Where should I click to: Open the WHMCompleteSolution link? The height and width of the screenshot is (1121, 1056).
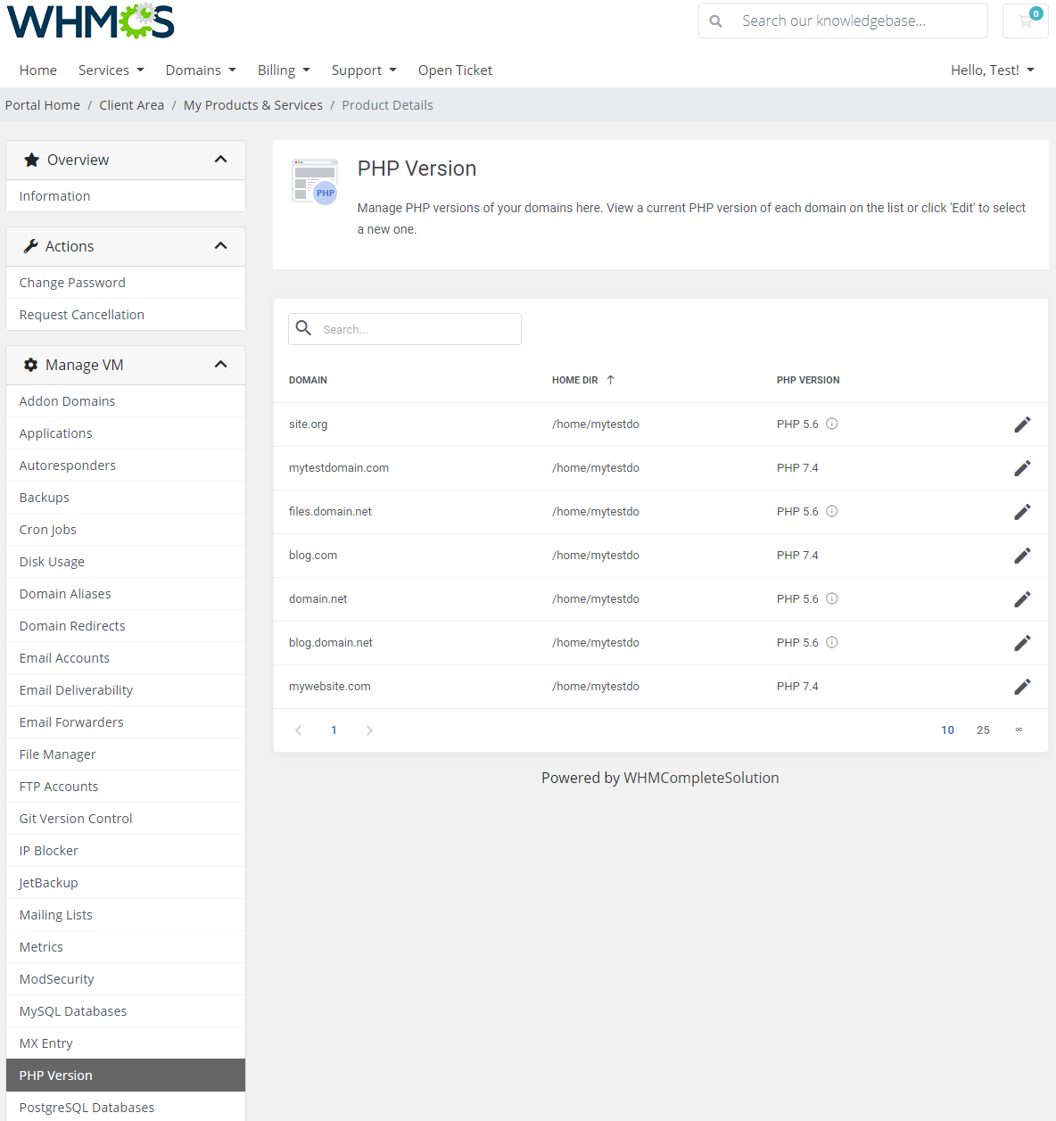tap(701, 777)
